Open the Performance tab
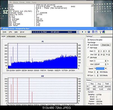113x110 pixels. pyautogui.click(x=21, y=37)
